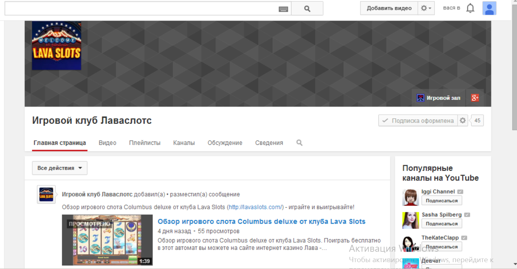Toggle the Подписка оформлена subscription button
The image size is (517, 269).
click(x=418, y=121)
